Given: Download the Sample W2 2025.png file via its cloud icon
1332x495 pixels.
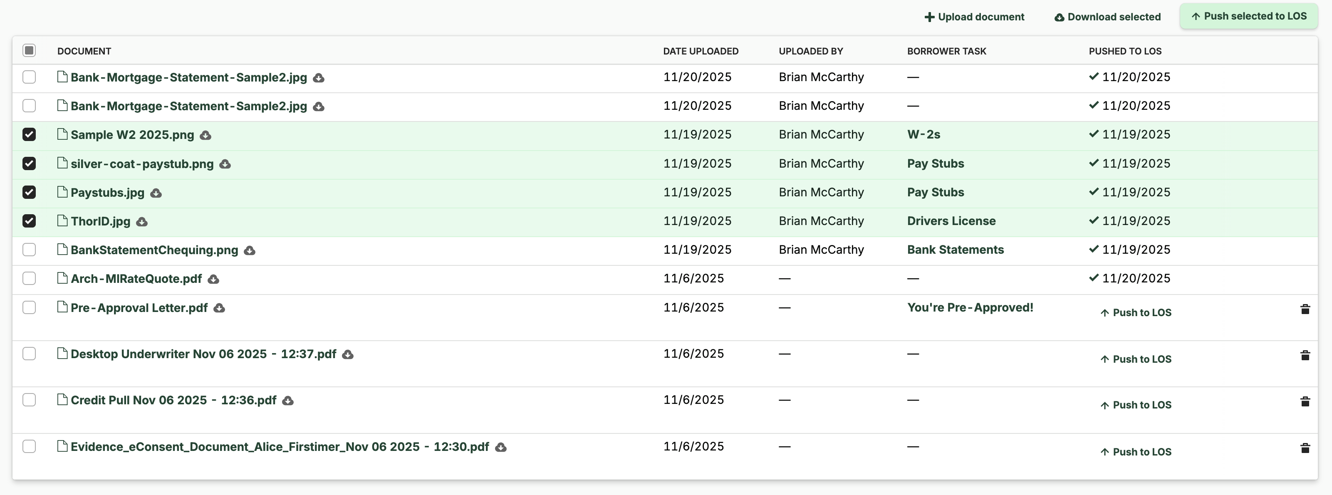Looking at the screenshot, I should point(205,136).
